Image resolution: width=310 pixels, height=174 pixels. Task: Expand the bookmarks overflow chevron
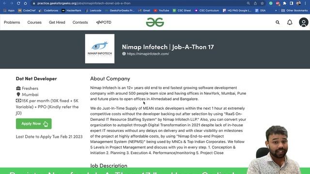[x=276, y=11]
